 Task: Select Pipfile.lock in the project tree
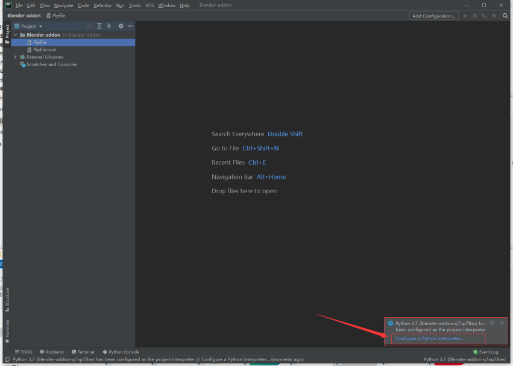[72, 50]
